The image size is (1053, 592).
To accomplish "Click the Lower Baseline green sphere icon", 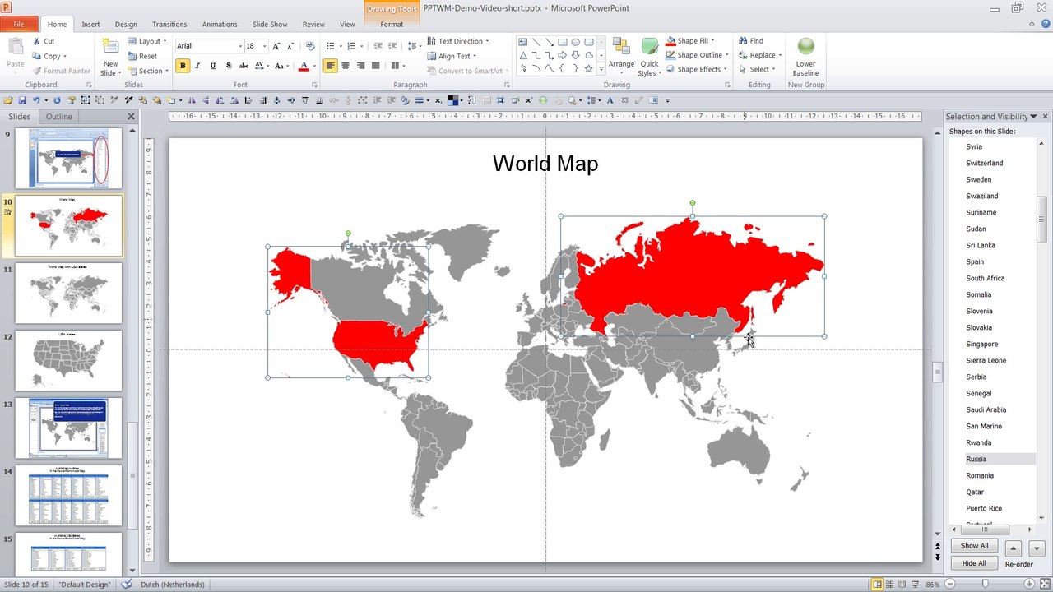I will click(x=805, y=46).
